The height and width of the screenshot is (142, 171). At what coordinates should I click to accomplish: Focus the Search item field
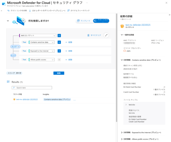[x=32, y=88]
